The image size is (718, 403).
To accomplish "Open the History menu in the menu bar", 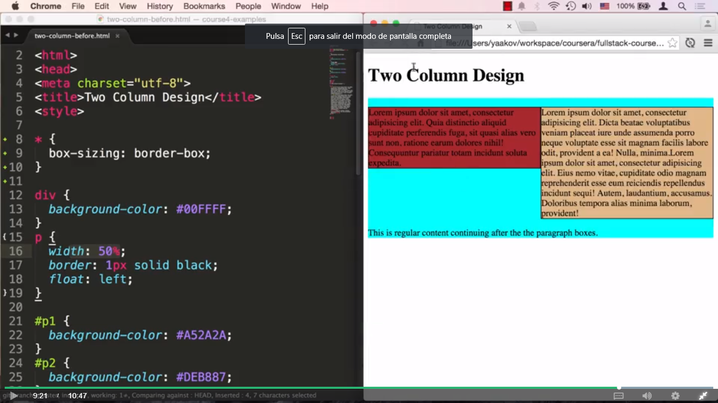I will click(x=159, y=6).
